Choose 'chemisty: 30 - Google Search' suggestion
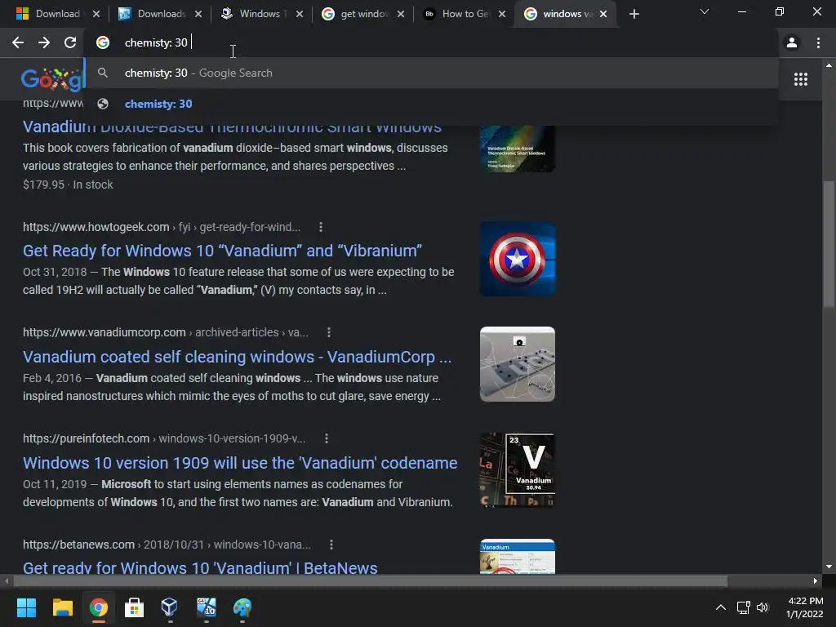Image resolution: width=836 pixels, height=627 pixels. click(431, 73)
